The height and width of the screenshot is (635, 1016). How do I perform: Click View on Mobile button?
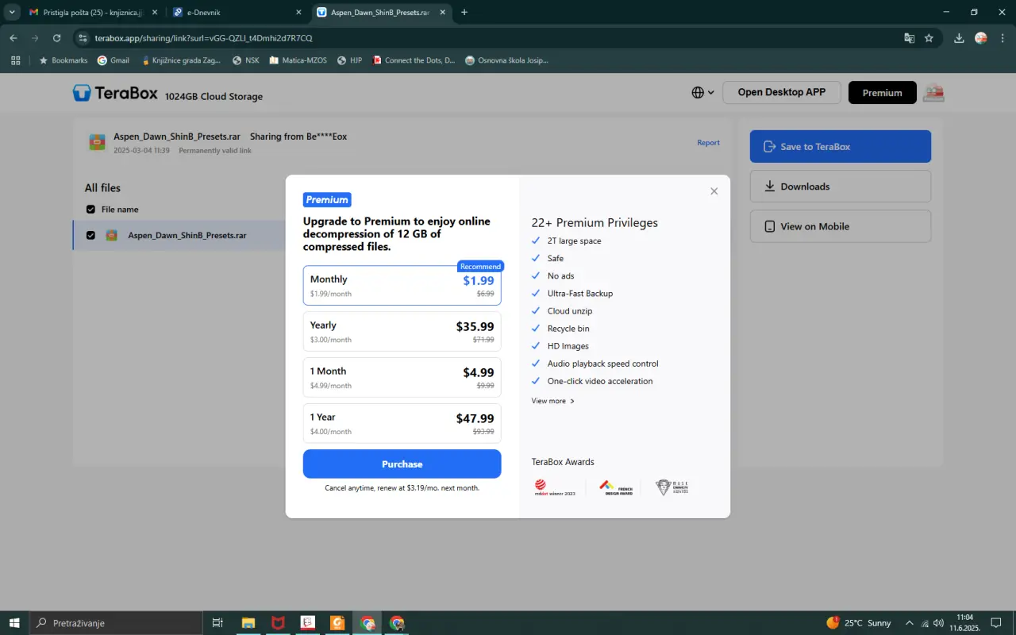(x=840, y=226)
